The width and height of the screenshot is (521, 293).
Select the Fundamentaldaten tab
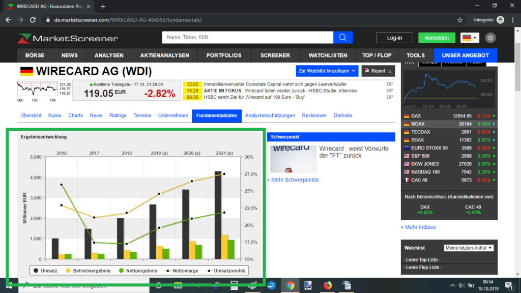217,115
